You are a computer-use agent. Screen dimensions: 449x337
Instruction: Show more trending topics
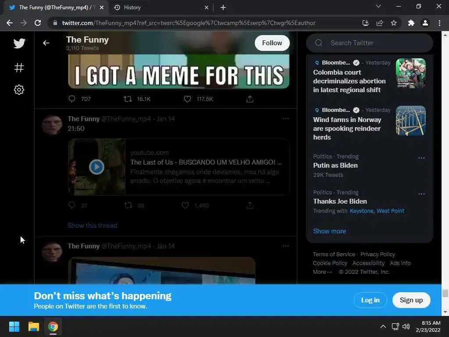[x=329, y=231]
